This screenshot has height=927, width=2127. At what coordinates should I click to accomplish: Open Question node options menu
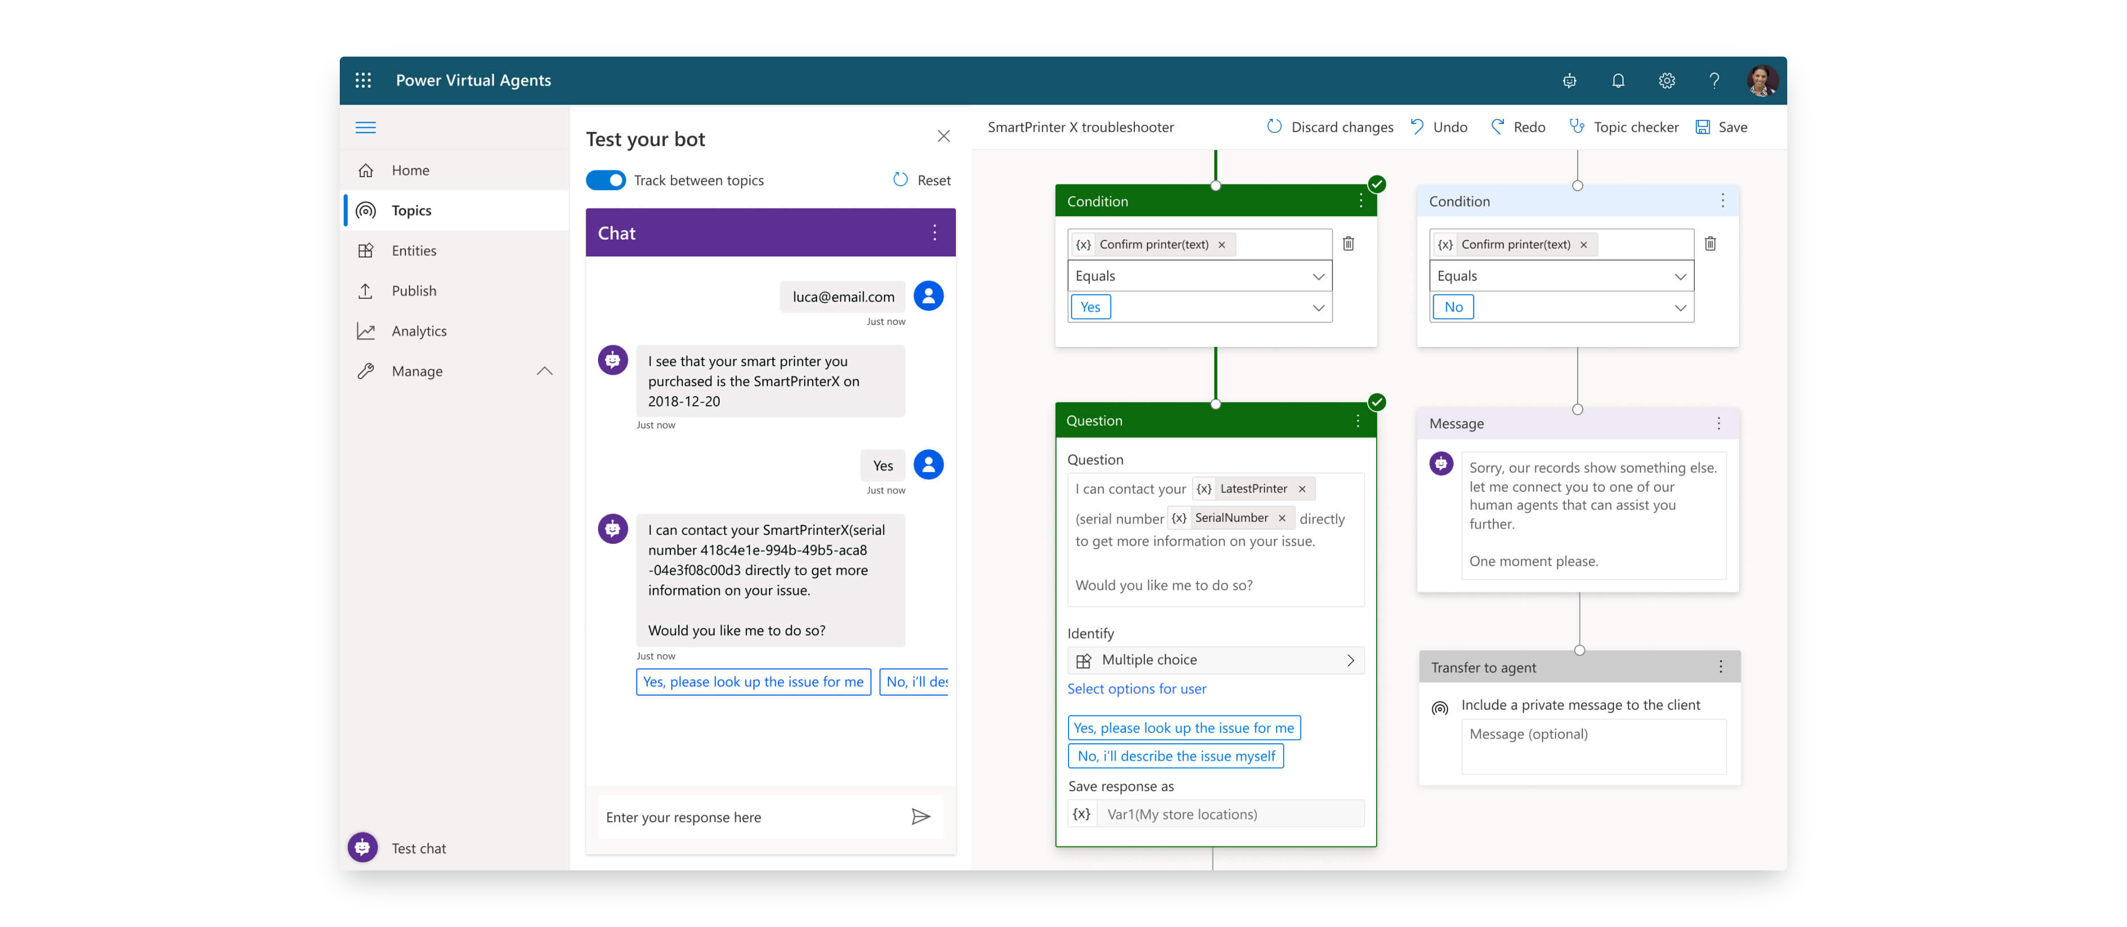1357,421
